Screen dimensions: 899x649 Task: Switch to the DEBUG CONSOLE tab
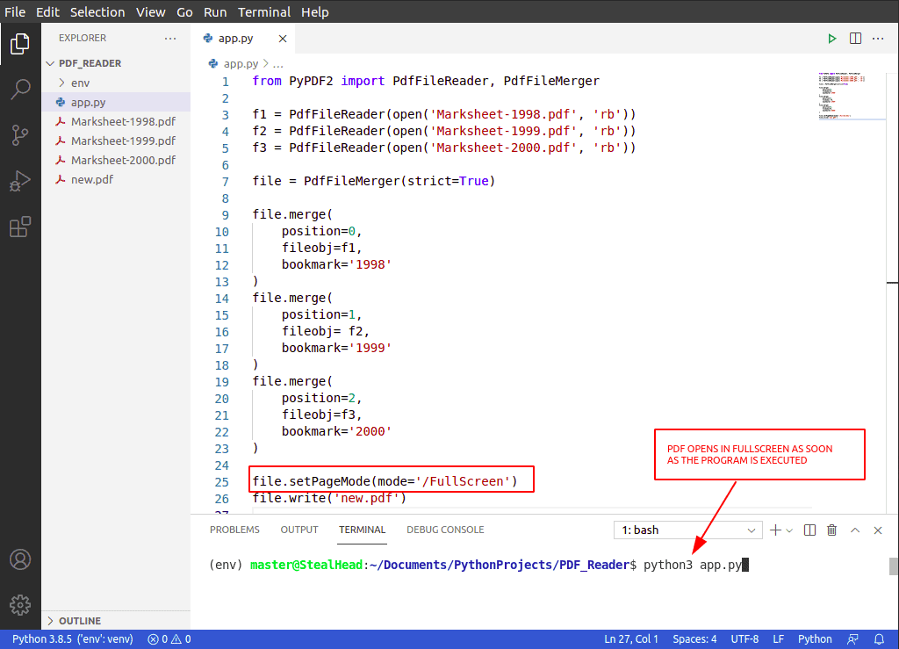pos(445,530)
